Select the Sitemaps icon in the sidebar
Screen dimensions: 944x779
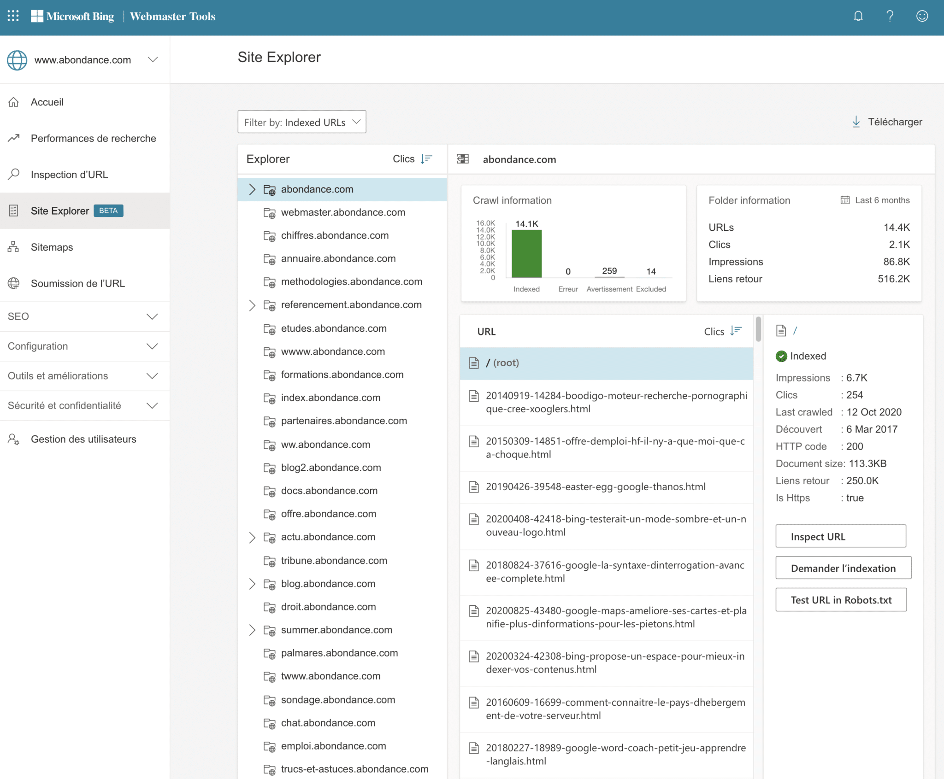coord(13,247)
